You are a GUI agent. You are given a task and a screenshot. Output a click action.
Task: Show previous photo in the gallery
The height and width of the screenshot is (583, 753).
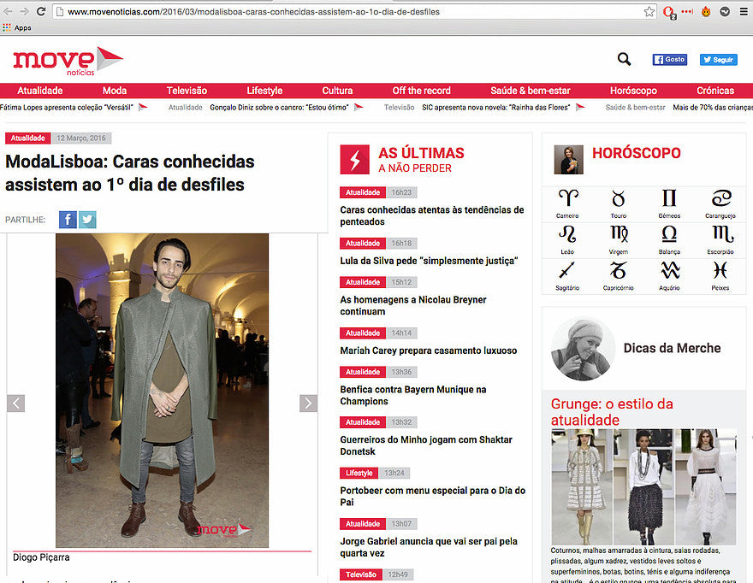16,403
